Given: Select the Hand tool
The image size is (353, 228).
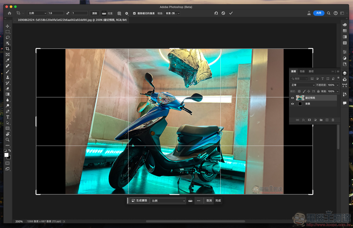Looking at the screenshot, I should [x=7, y=134].
